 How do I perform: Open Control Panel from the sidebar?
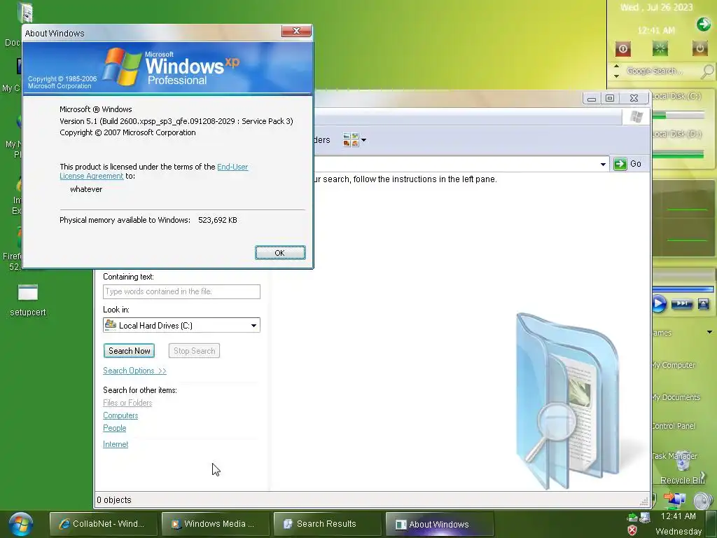click(674, 426)
